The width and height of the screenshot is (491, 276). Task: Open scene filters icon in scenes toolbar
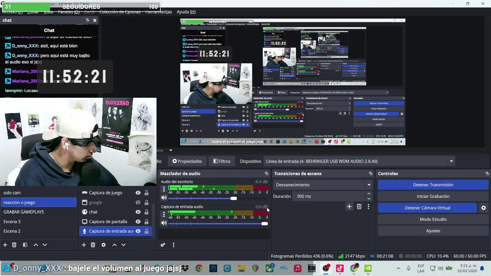(25, 245)
